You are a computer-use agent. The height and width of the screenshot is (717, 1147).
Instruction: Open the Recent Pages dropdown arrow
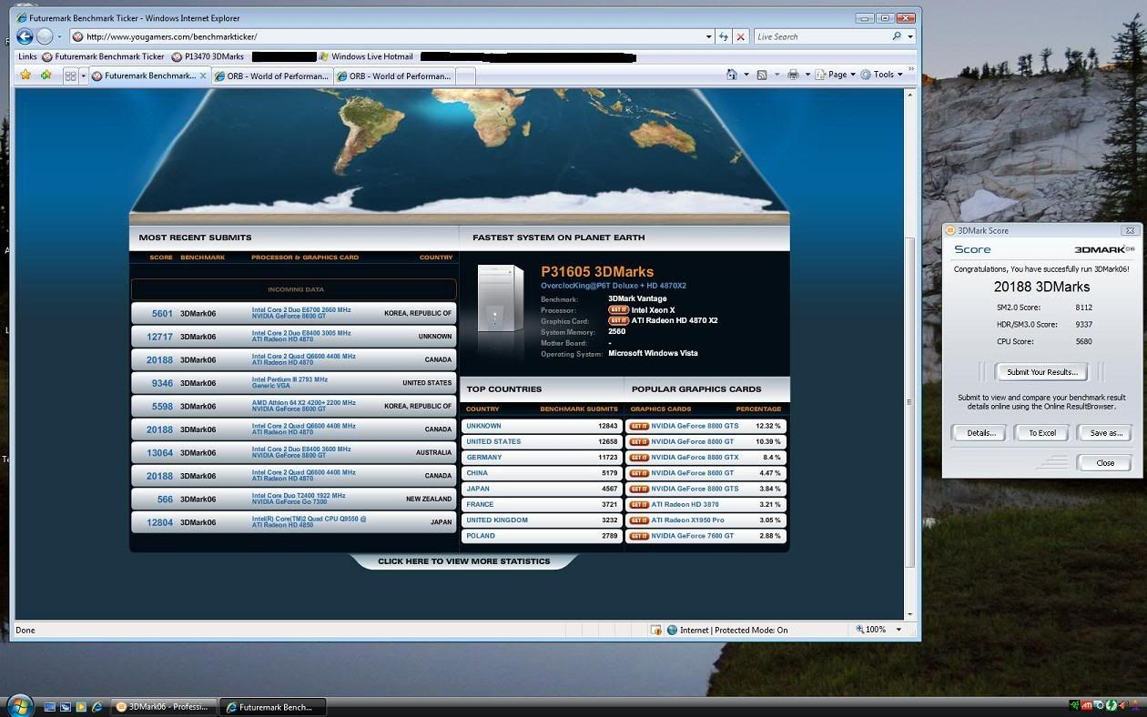(59, 37)
